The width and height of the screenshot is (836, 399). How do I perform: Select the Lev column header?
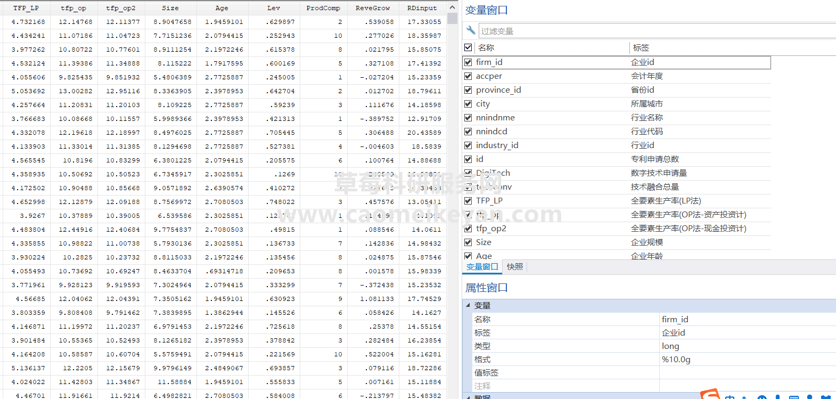(x=274, y=8)
